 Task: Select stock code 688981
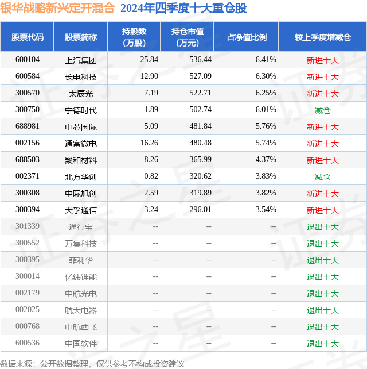click(28, 126)
